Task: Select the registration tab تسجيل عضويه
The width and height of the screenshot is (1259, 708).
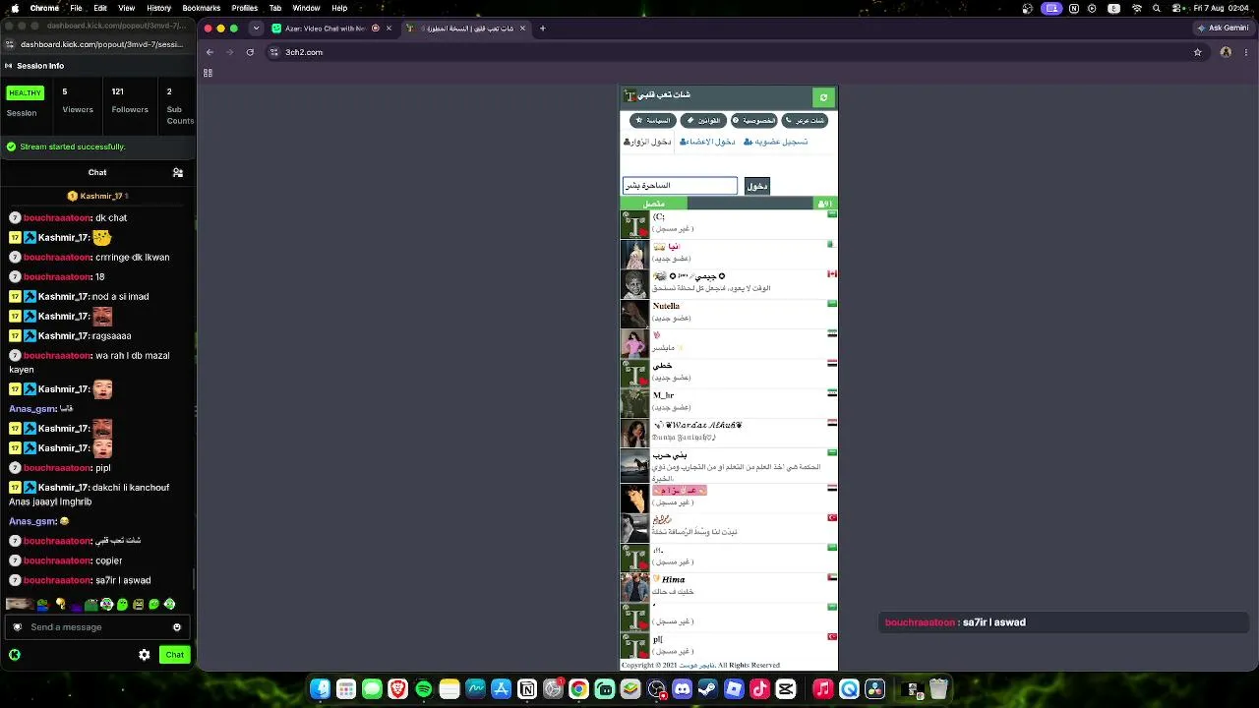Action: [775, 142]
